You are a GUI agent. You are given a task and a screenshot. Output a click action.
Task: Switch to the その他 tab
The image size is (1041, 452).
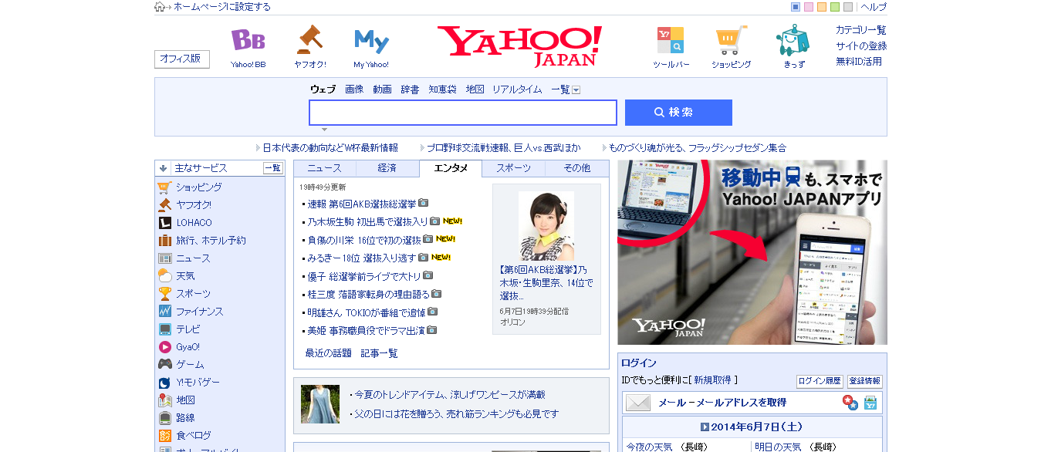coord(576,168)
